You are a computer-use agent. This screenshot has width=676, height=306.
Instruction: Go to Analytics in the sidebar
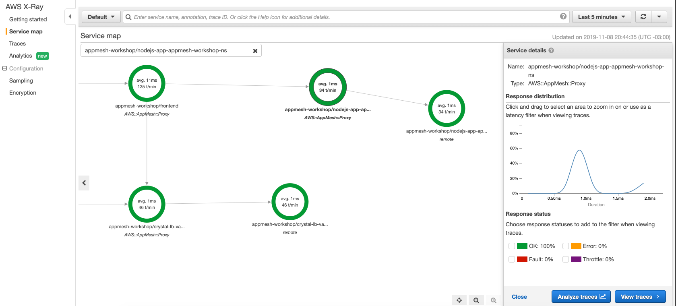coord(21,56)
